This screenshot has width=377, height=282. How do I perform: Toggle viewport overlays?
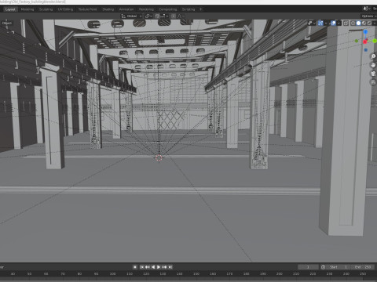coord(333,23)
